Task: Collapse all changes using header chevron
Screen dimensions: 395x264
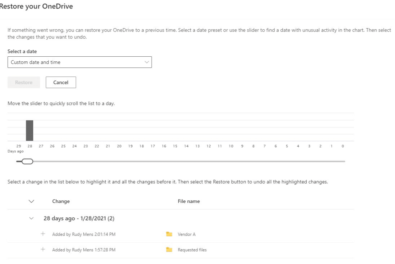Action: tap(31, 201)
